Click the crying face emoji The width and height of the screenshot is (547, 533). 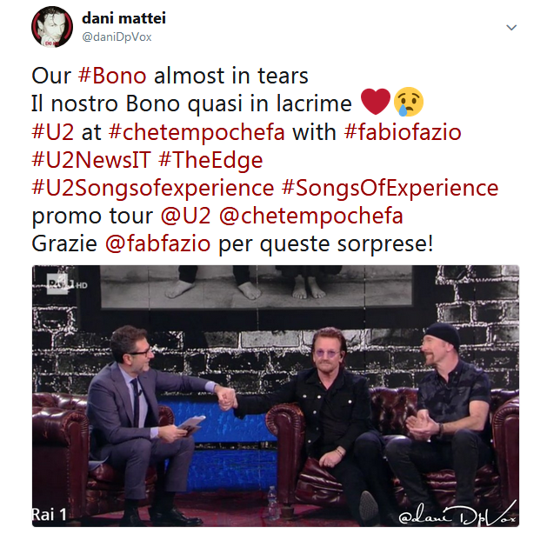click(409, 102)
